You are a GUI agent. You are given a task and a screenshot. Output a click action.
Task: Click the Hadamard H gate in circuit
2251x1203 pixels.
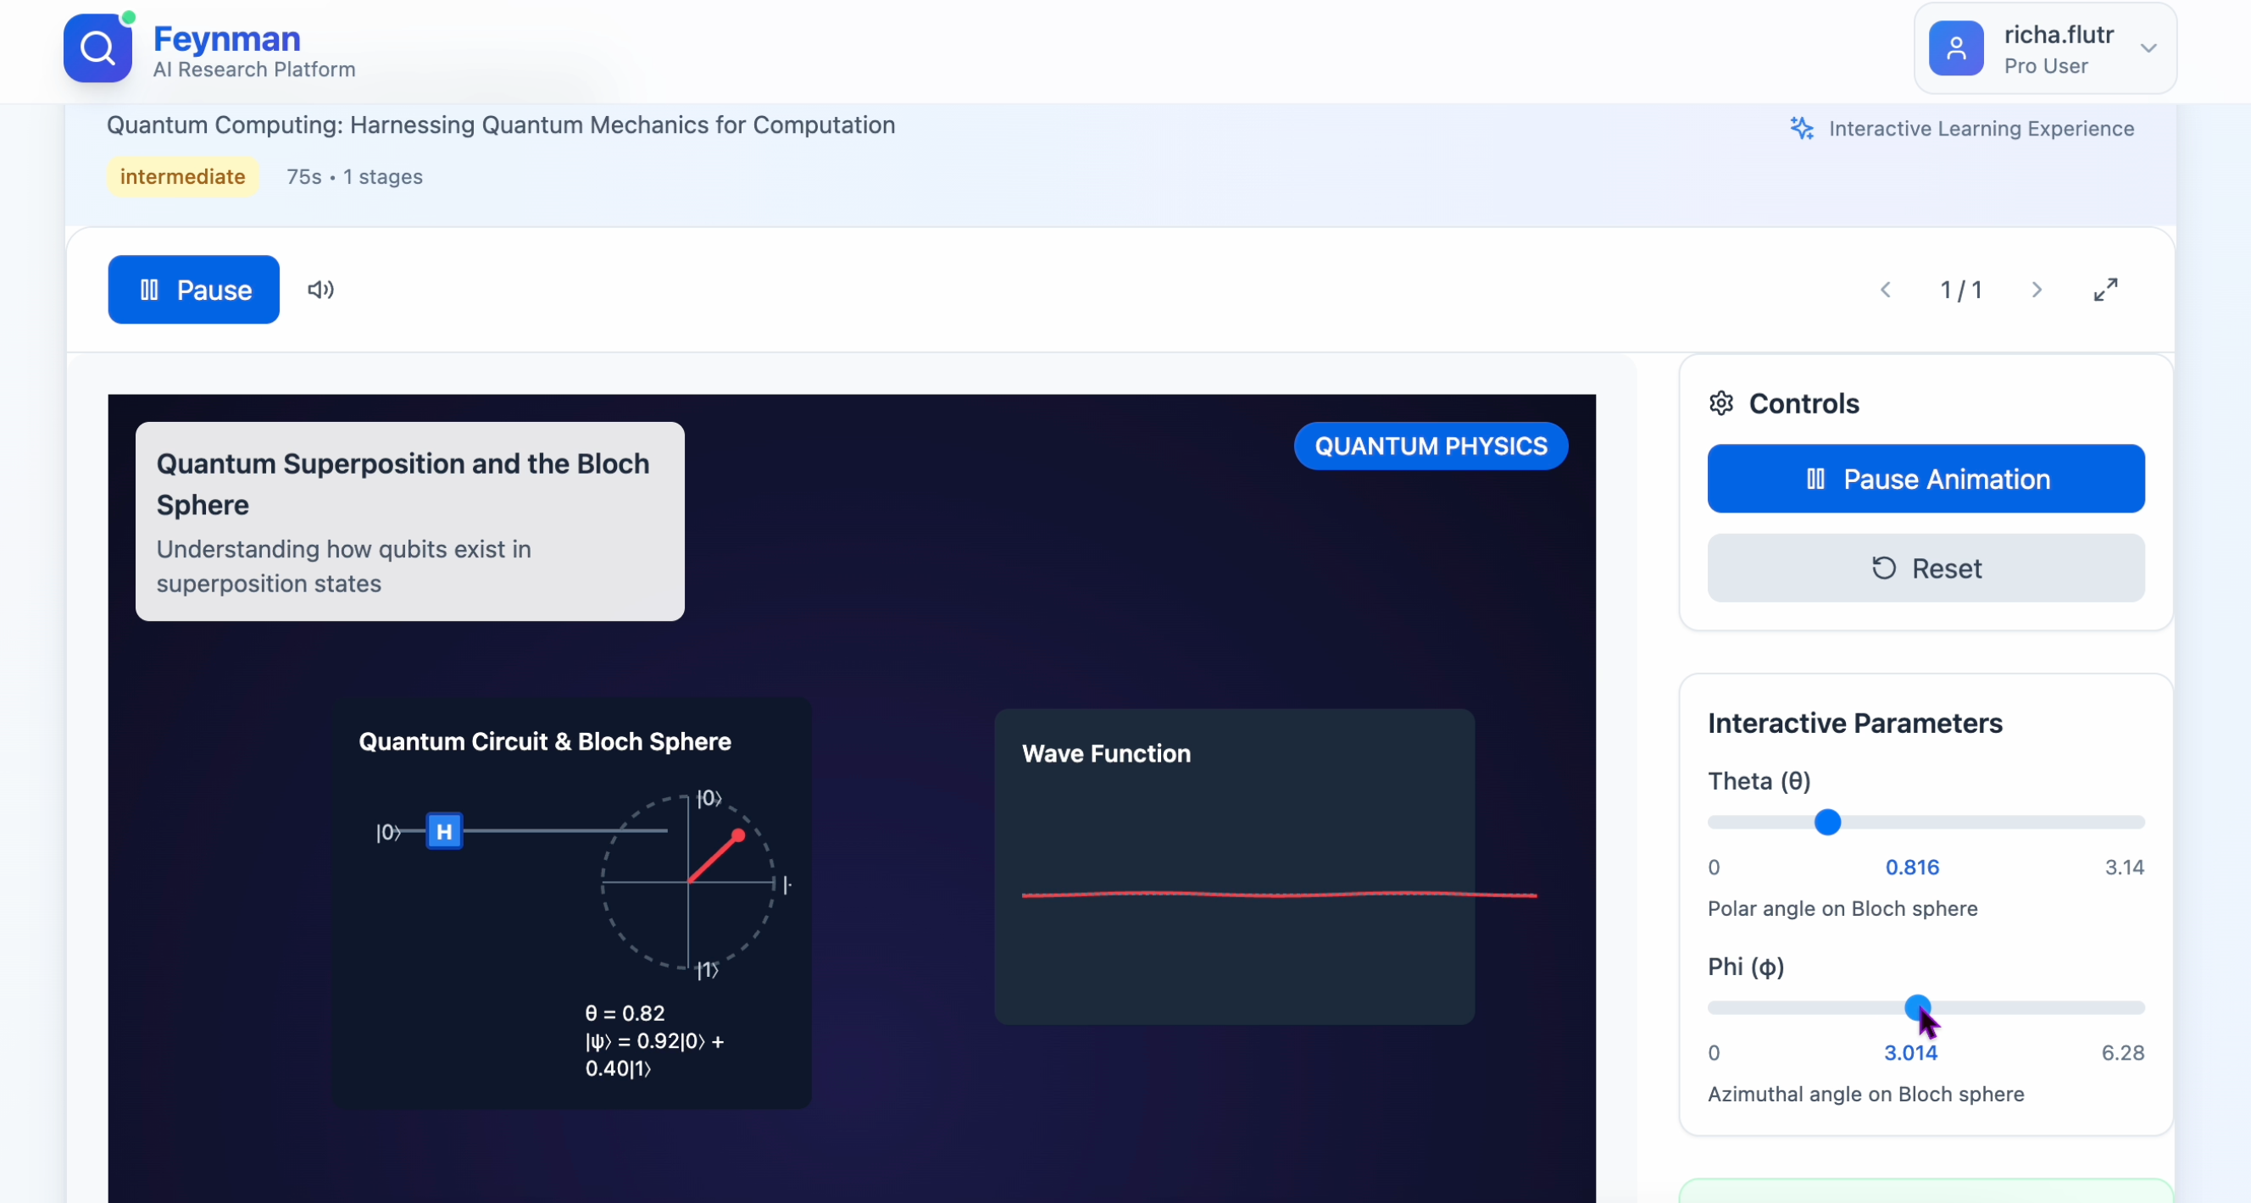pyautogui.click(x=444, y=831)
